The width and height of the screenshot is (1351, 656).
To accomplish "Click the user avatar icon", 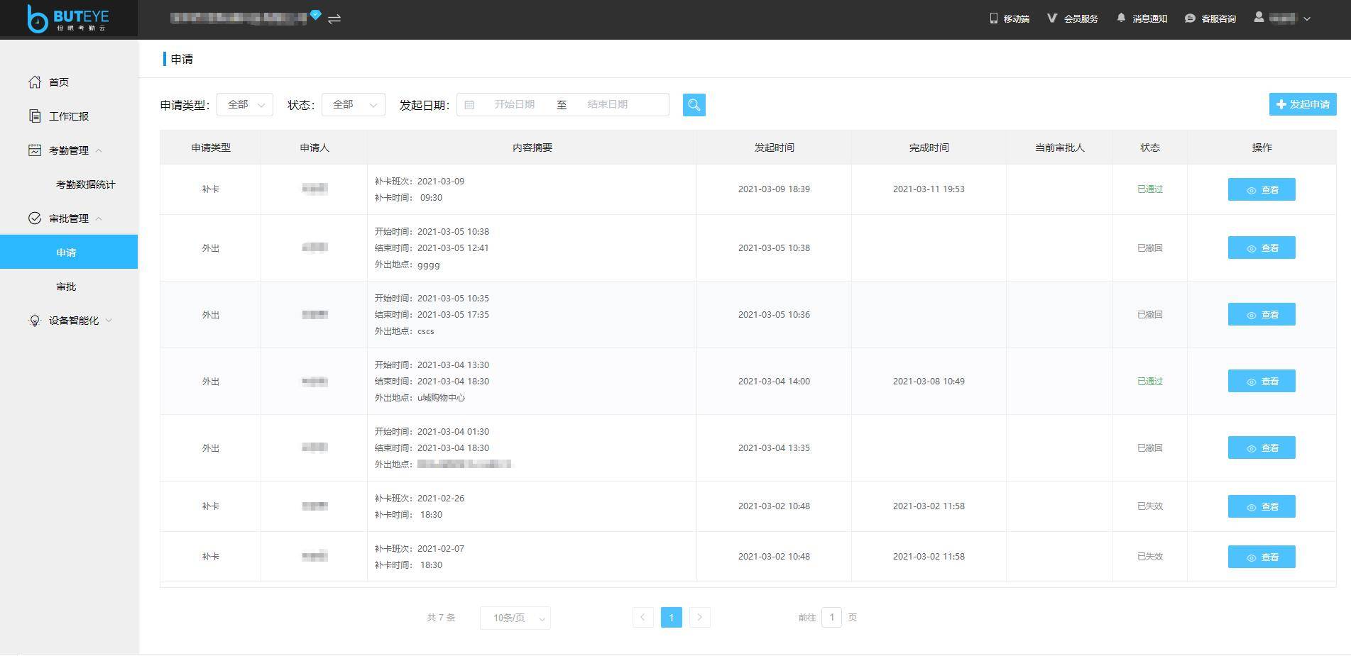I will pos(1259,17).
